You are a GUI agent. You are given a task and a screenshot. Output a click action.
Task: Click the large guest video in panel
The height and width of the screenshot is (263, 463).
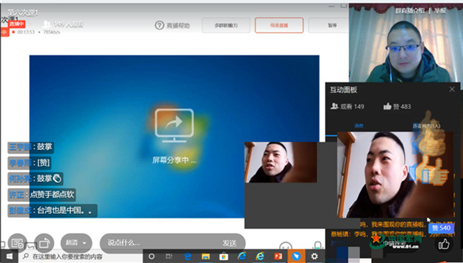(395, 175)
